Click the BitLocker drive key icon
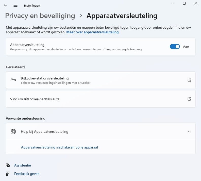 pyautogui.click(x=13, y=80)
